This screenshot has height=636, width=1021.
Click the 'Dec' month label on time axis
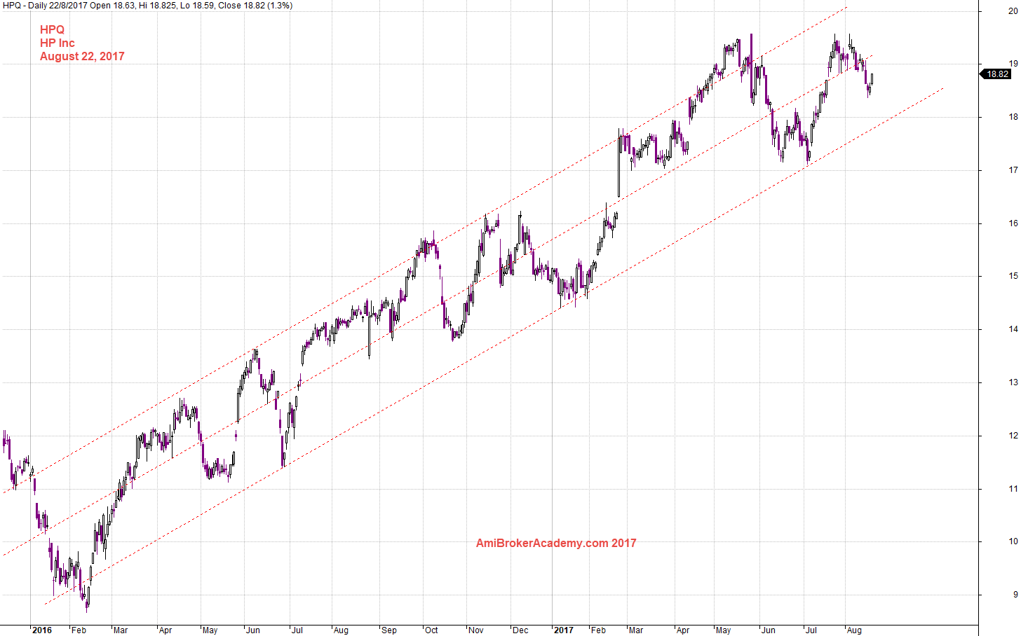point(520,630)
